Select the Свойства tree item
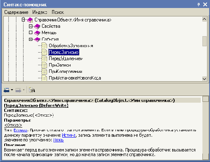210x162 pixels. pyautogui.click(x=51, y=26)
